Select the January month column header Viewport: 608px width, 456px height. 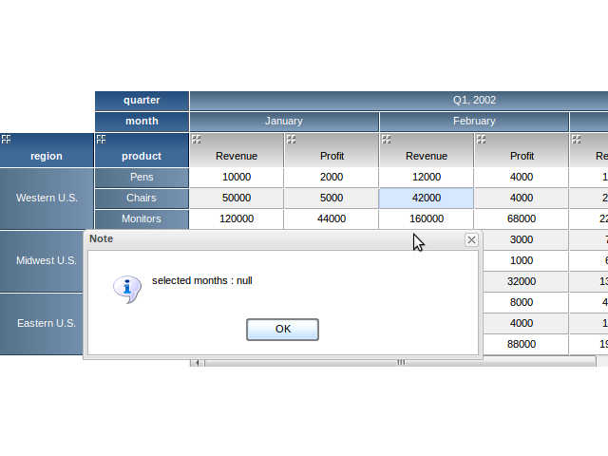[284, 122]
